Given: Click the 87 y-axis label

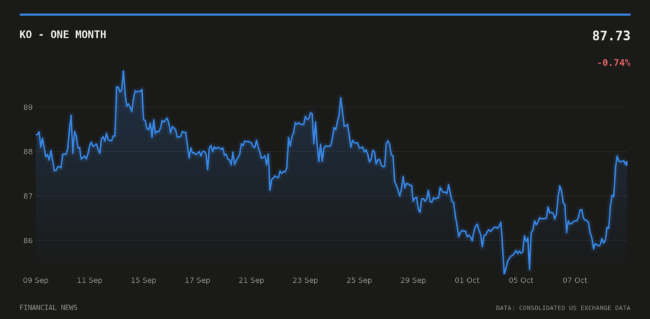Looking at the screenshot, I should point(28,196).
